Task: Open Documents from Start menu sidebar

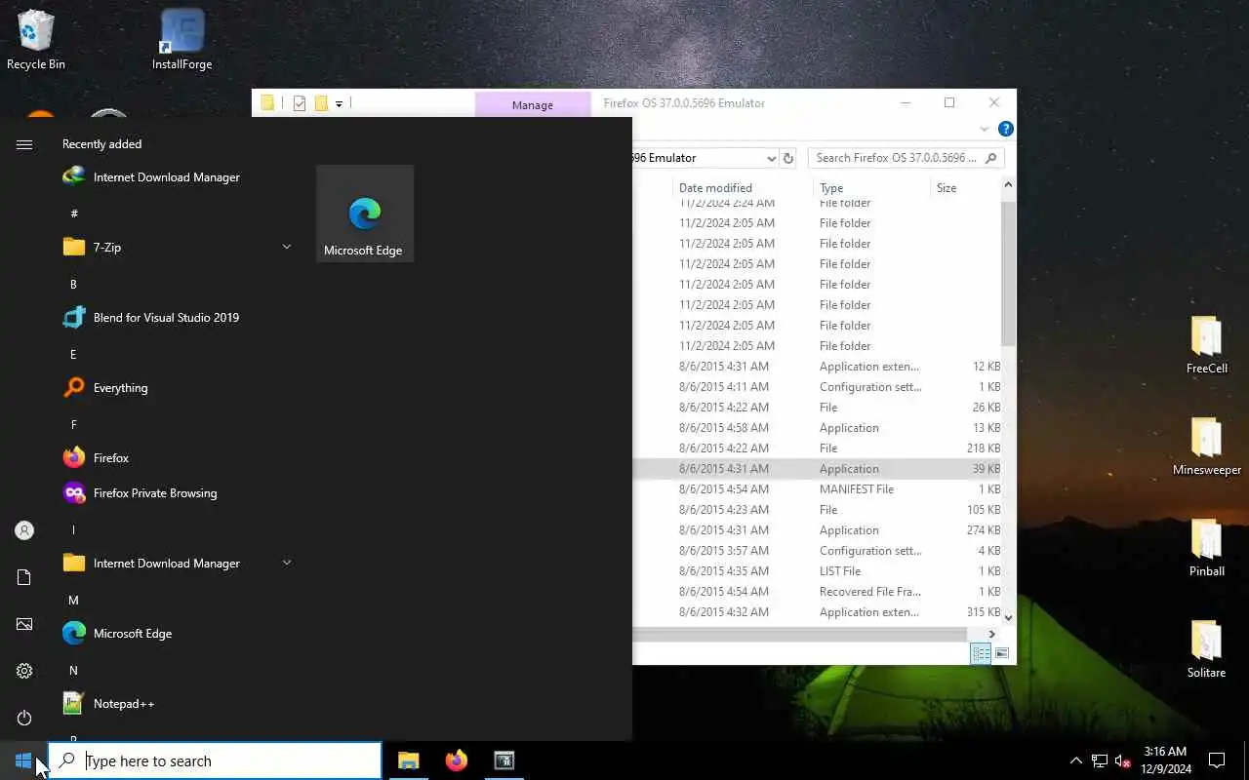Action: [24, 577]
